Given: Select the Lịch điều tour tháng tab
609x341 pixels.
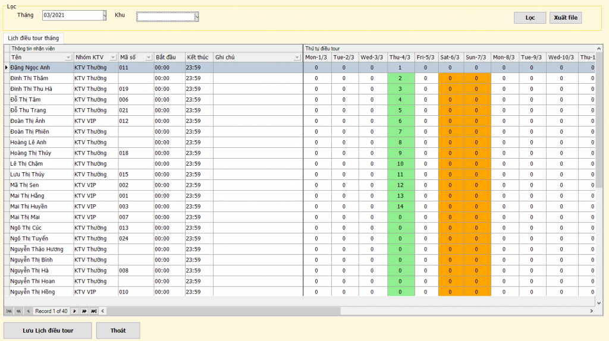Looking at the screenshot, I should (33, 38).
